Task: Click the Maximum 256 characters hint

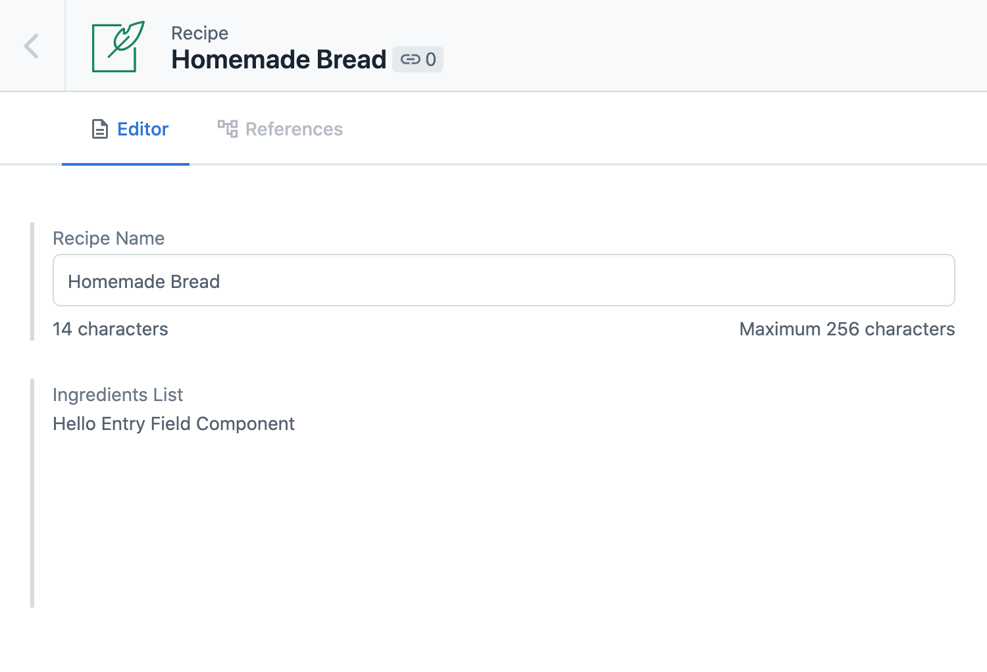Action: pyautogui.click(x=847, y=329)
